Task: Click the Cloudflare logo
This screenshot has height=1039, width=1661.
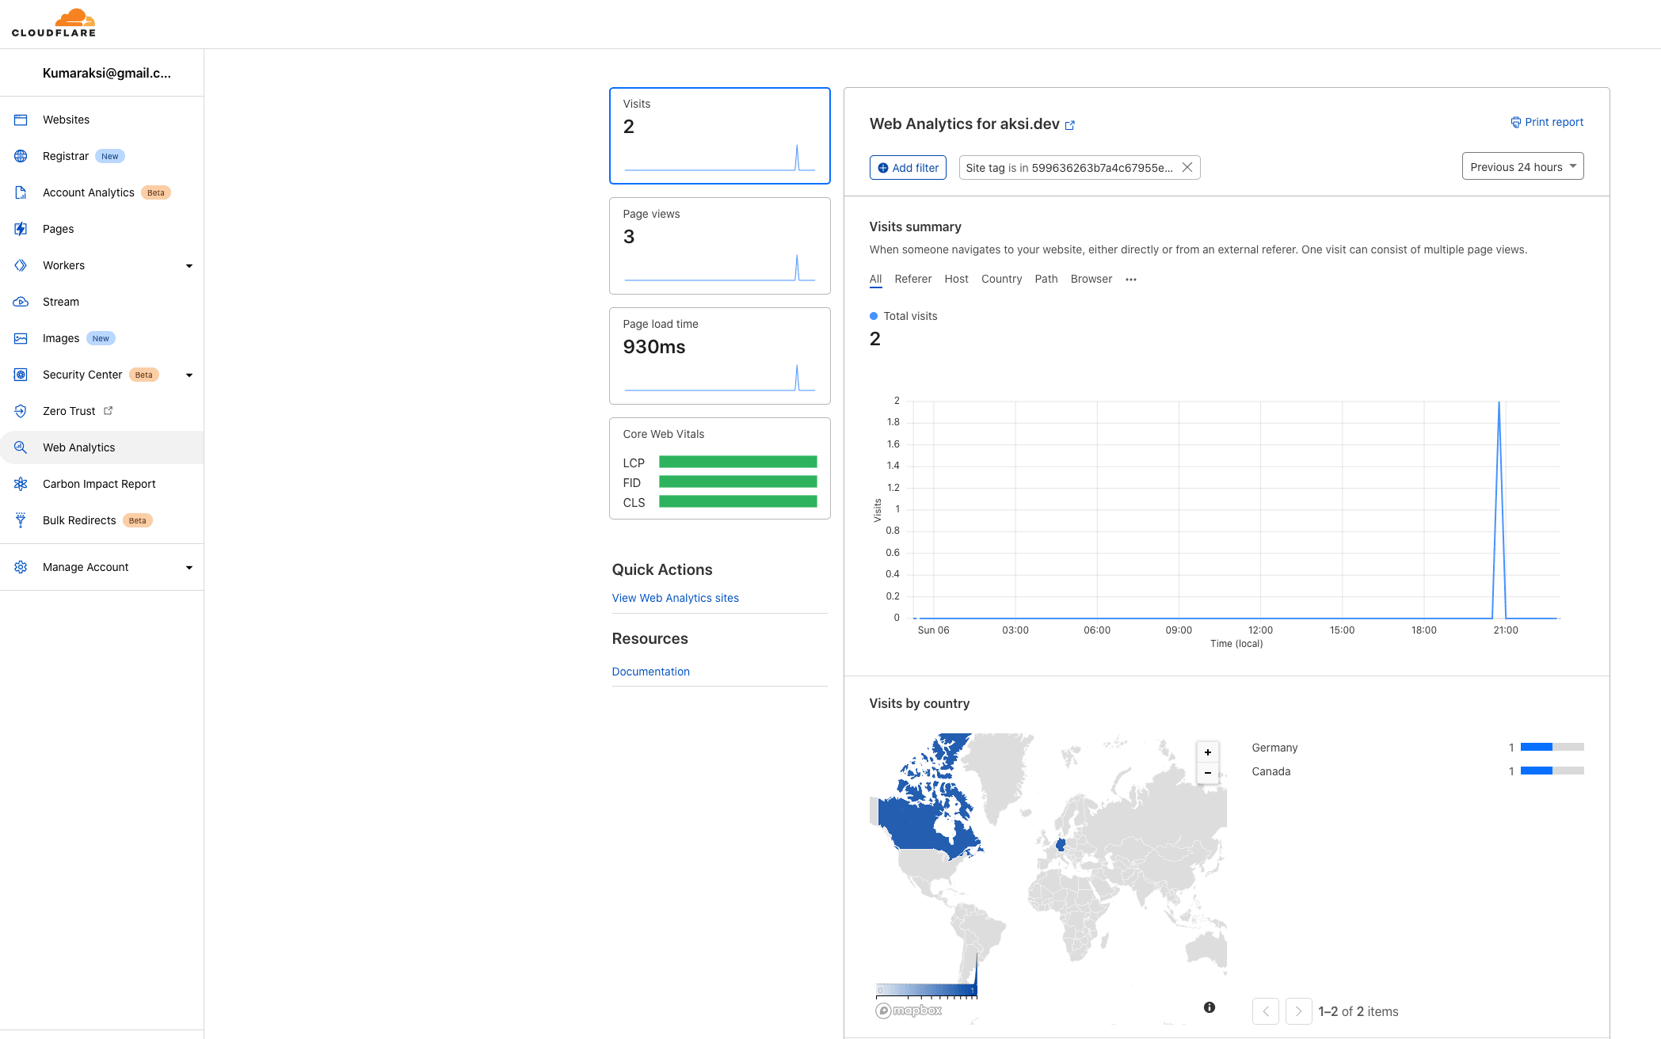Action: (54, 23)
